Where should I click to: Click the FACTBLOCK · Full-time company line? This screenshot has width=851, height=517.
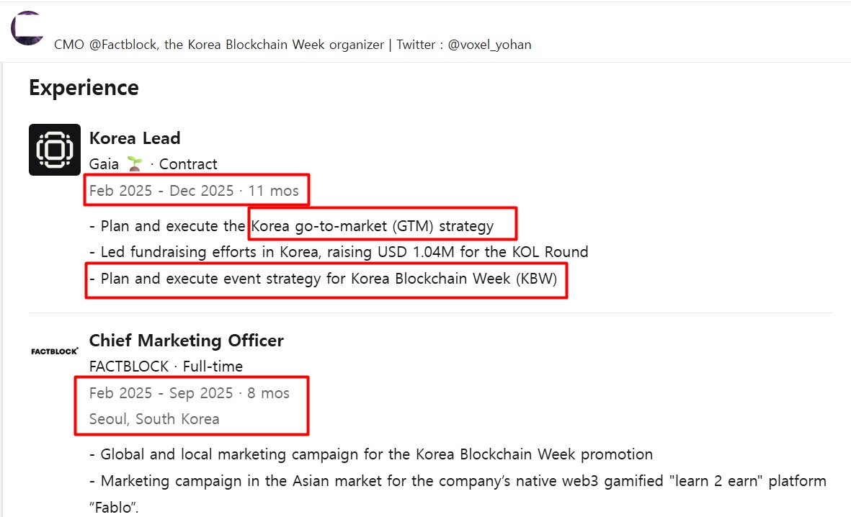click(166, 367)
